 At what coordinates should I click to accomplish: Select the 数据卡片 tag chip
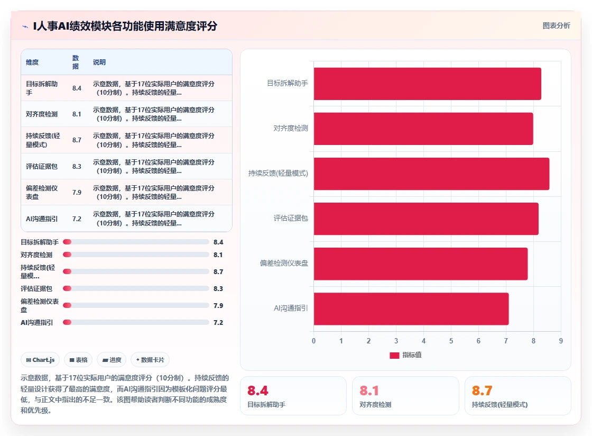[150, 360]
